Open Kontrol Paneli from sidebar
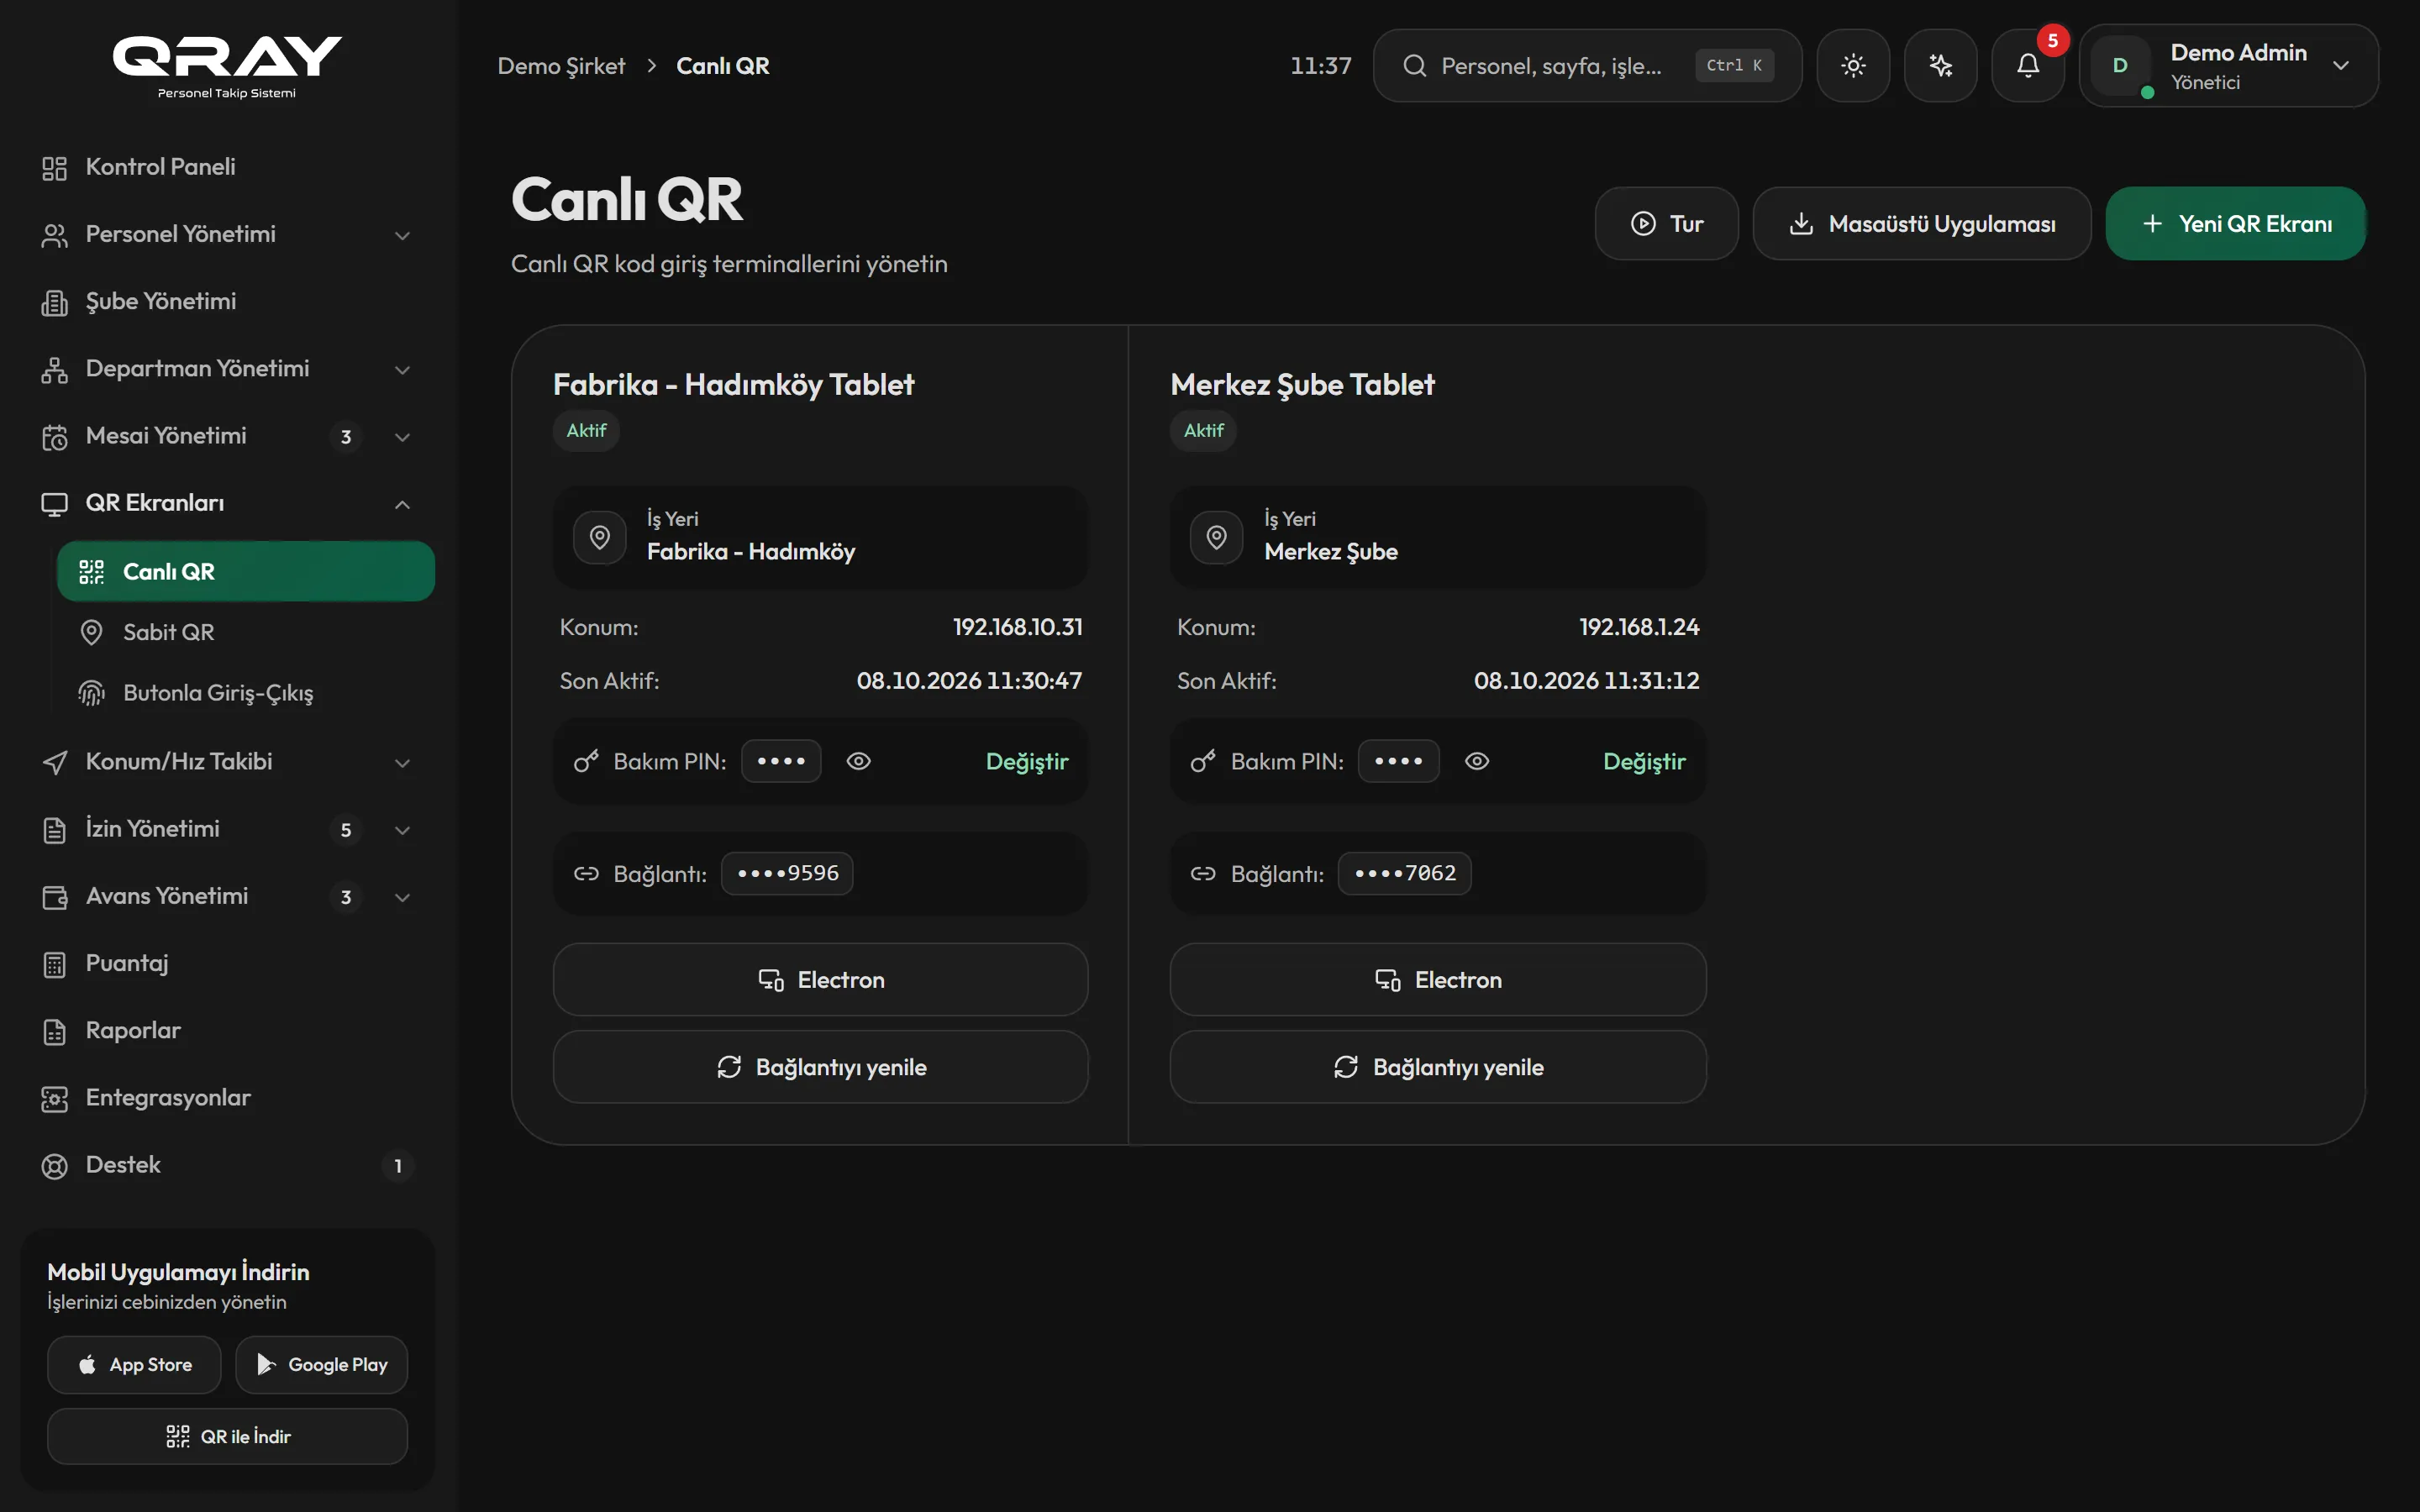Image resolution: width=2420 pixels, height=1512 pixels. point(227,167)
